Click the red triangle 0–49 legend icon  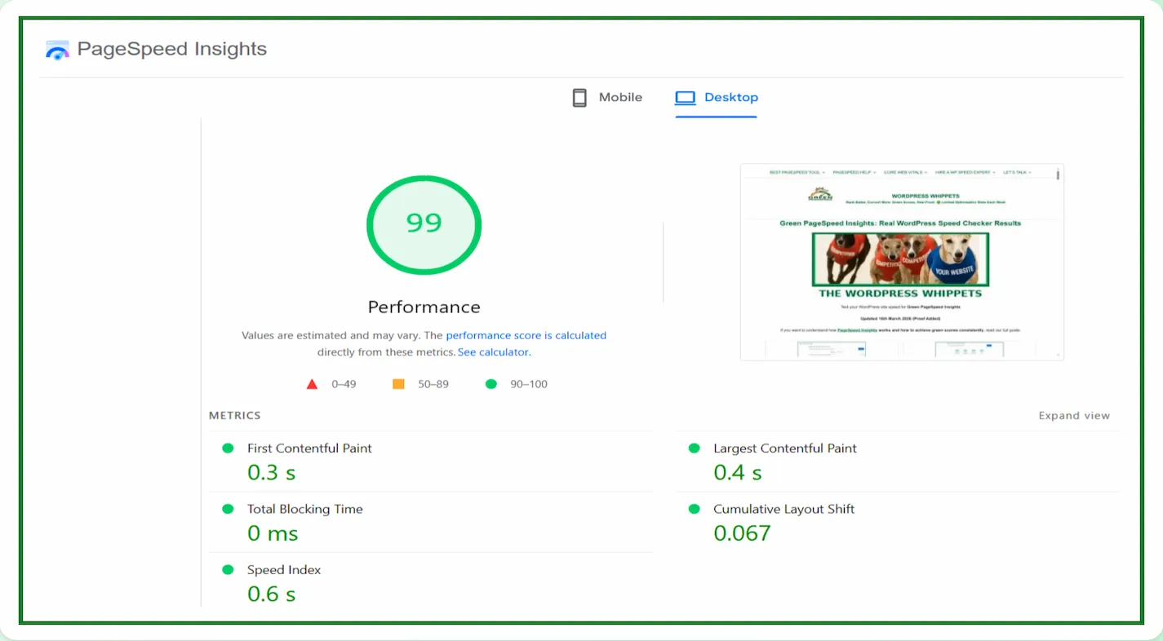312,384
